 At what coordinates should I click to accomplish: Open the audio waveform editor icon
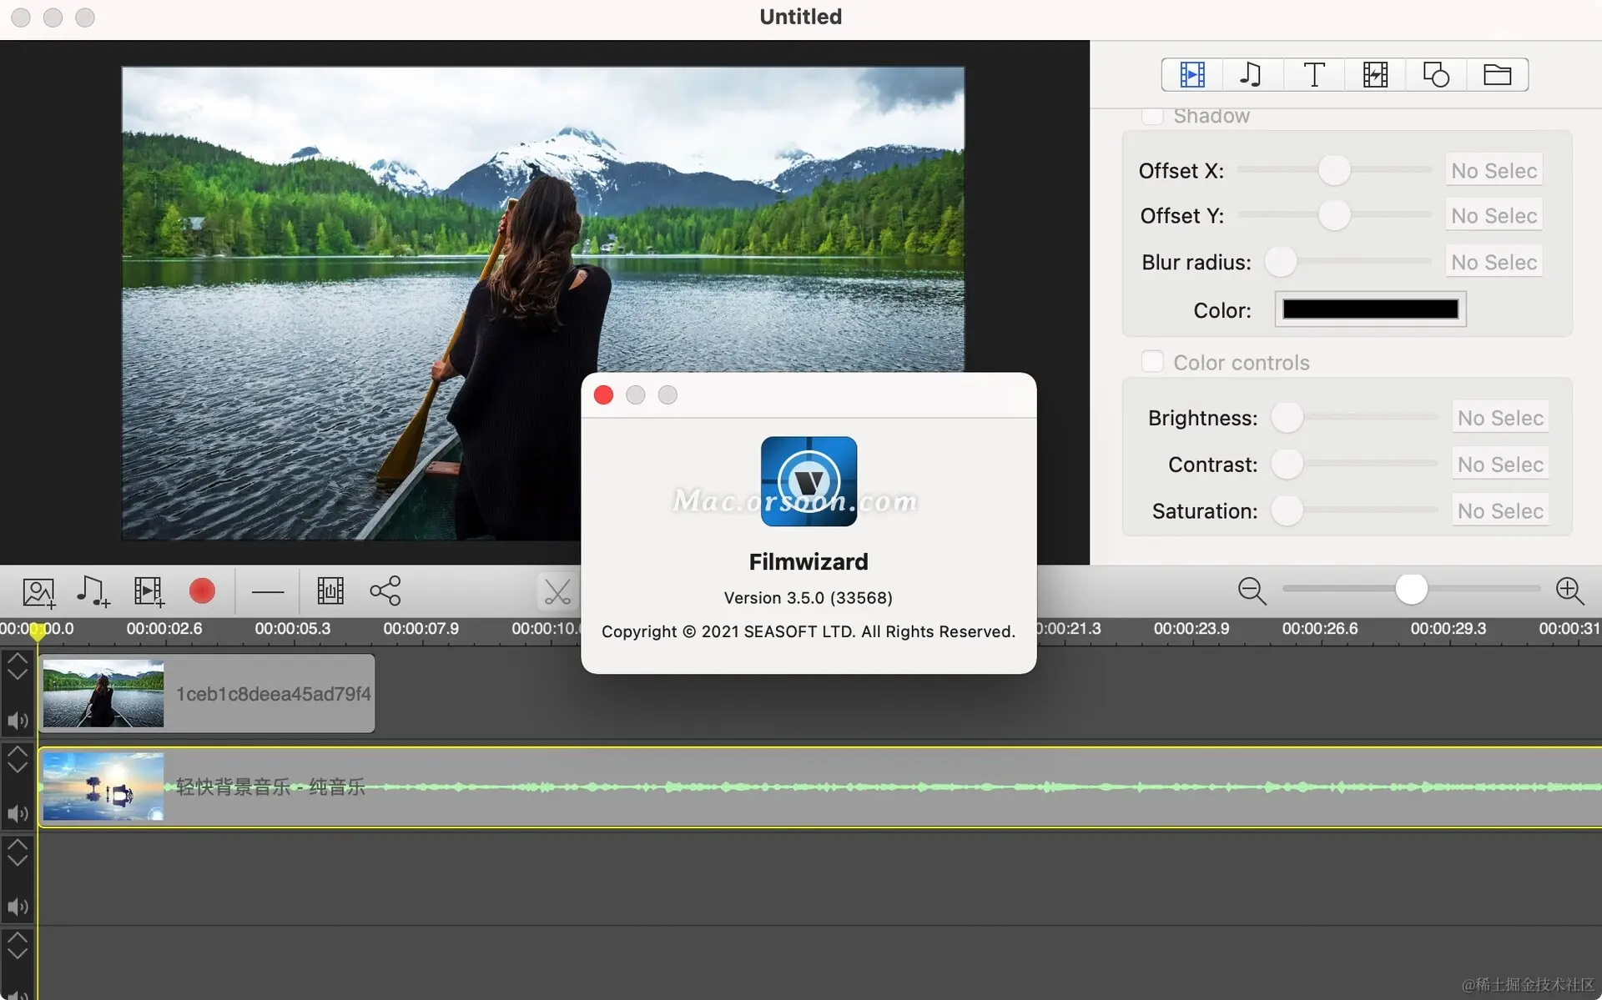(330, 591)
